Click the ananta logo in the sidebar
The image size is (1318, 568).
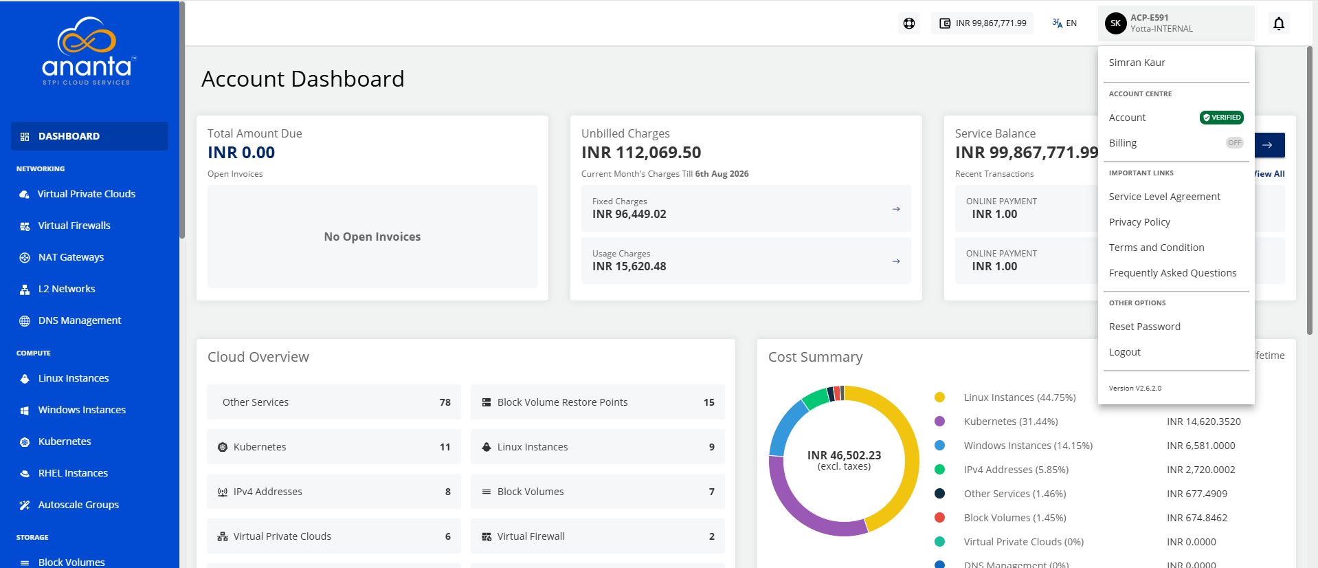89,52
